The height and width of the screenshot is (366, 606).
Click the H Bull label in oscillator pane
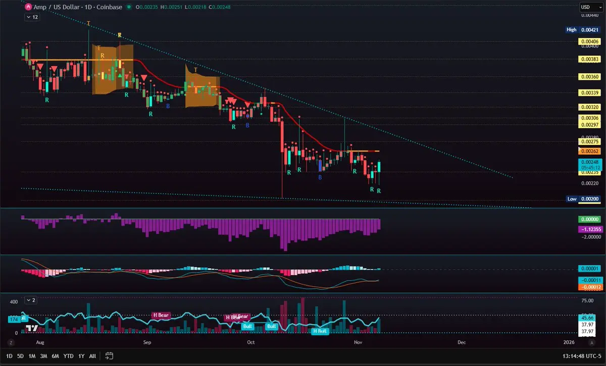click(x=320, y=331)
